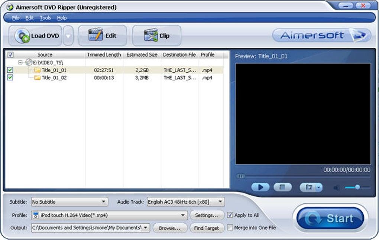Sort by the Source column header
379x240 pixels.
(45, 55)
